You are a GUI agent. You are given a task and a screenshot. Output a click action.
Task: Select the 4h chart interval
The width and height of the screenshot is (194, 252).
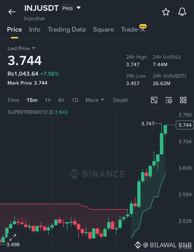tap(61, 100)
